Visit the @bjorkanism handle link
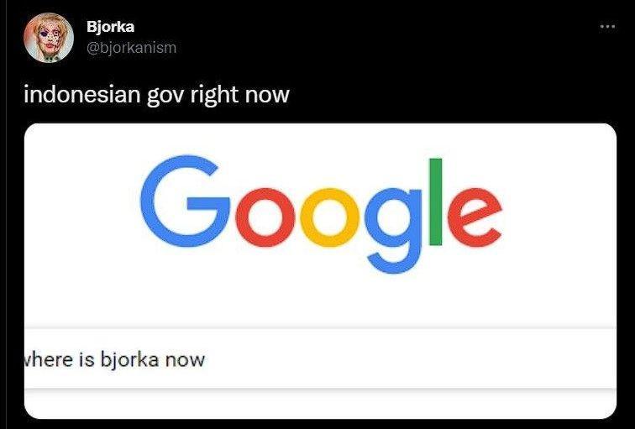 131,48
